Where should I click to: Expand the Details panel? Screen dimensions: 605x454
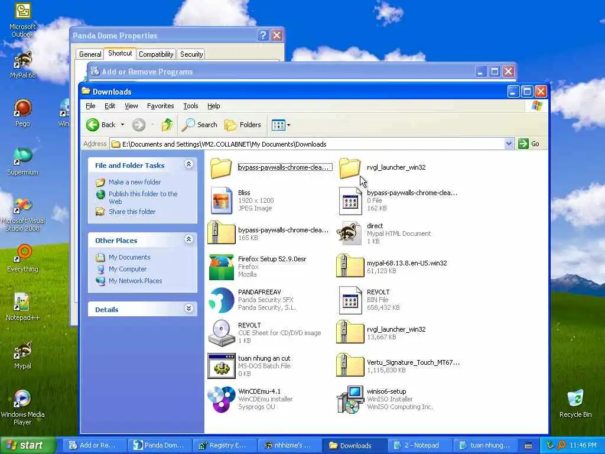pos(188,309)
